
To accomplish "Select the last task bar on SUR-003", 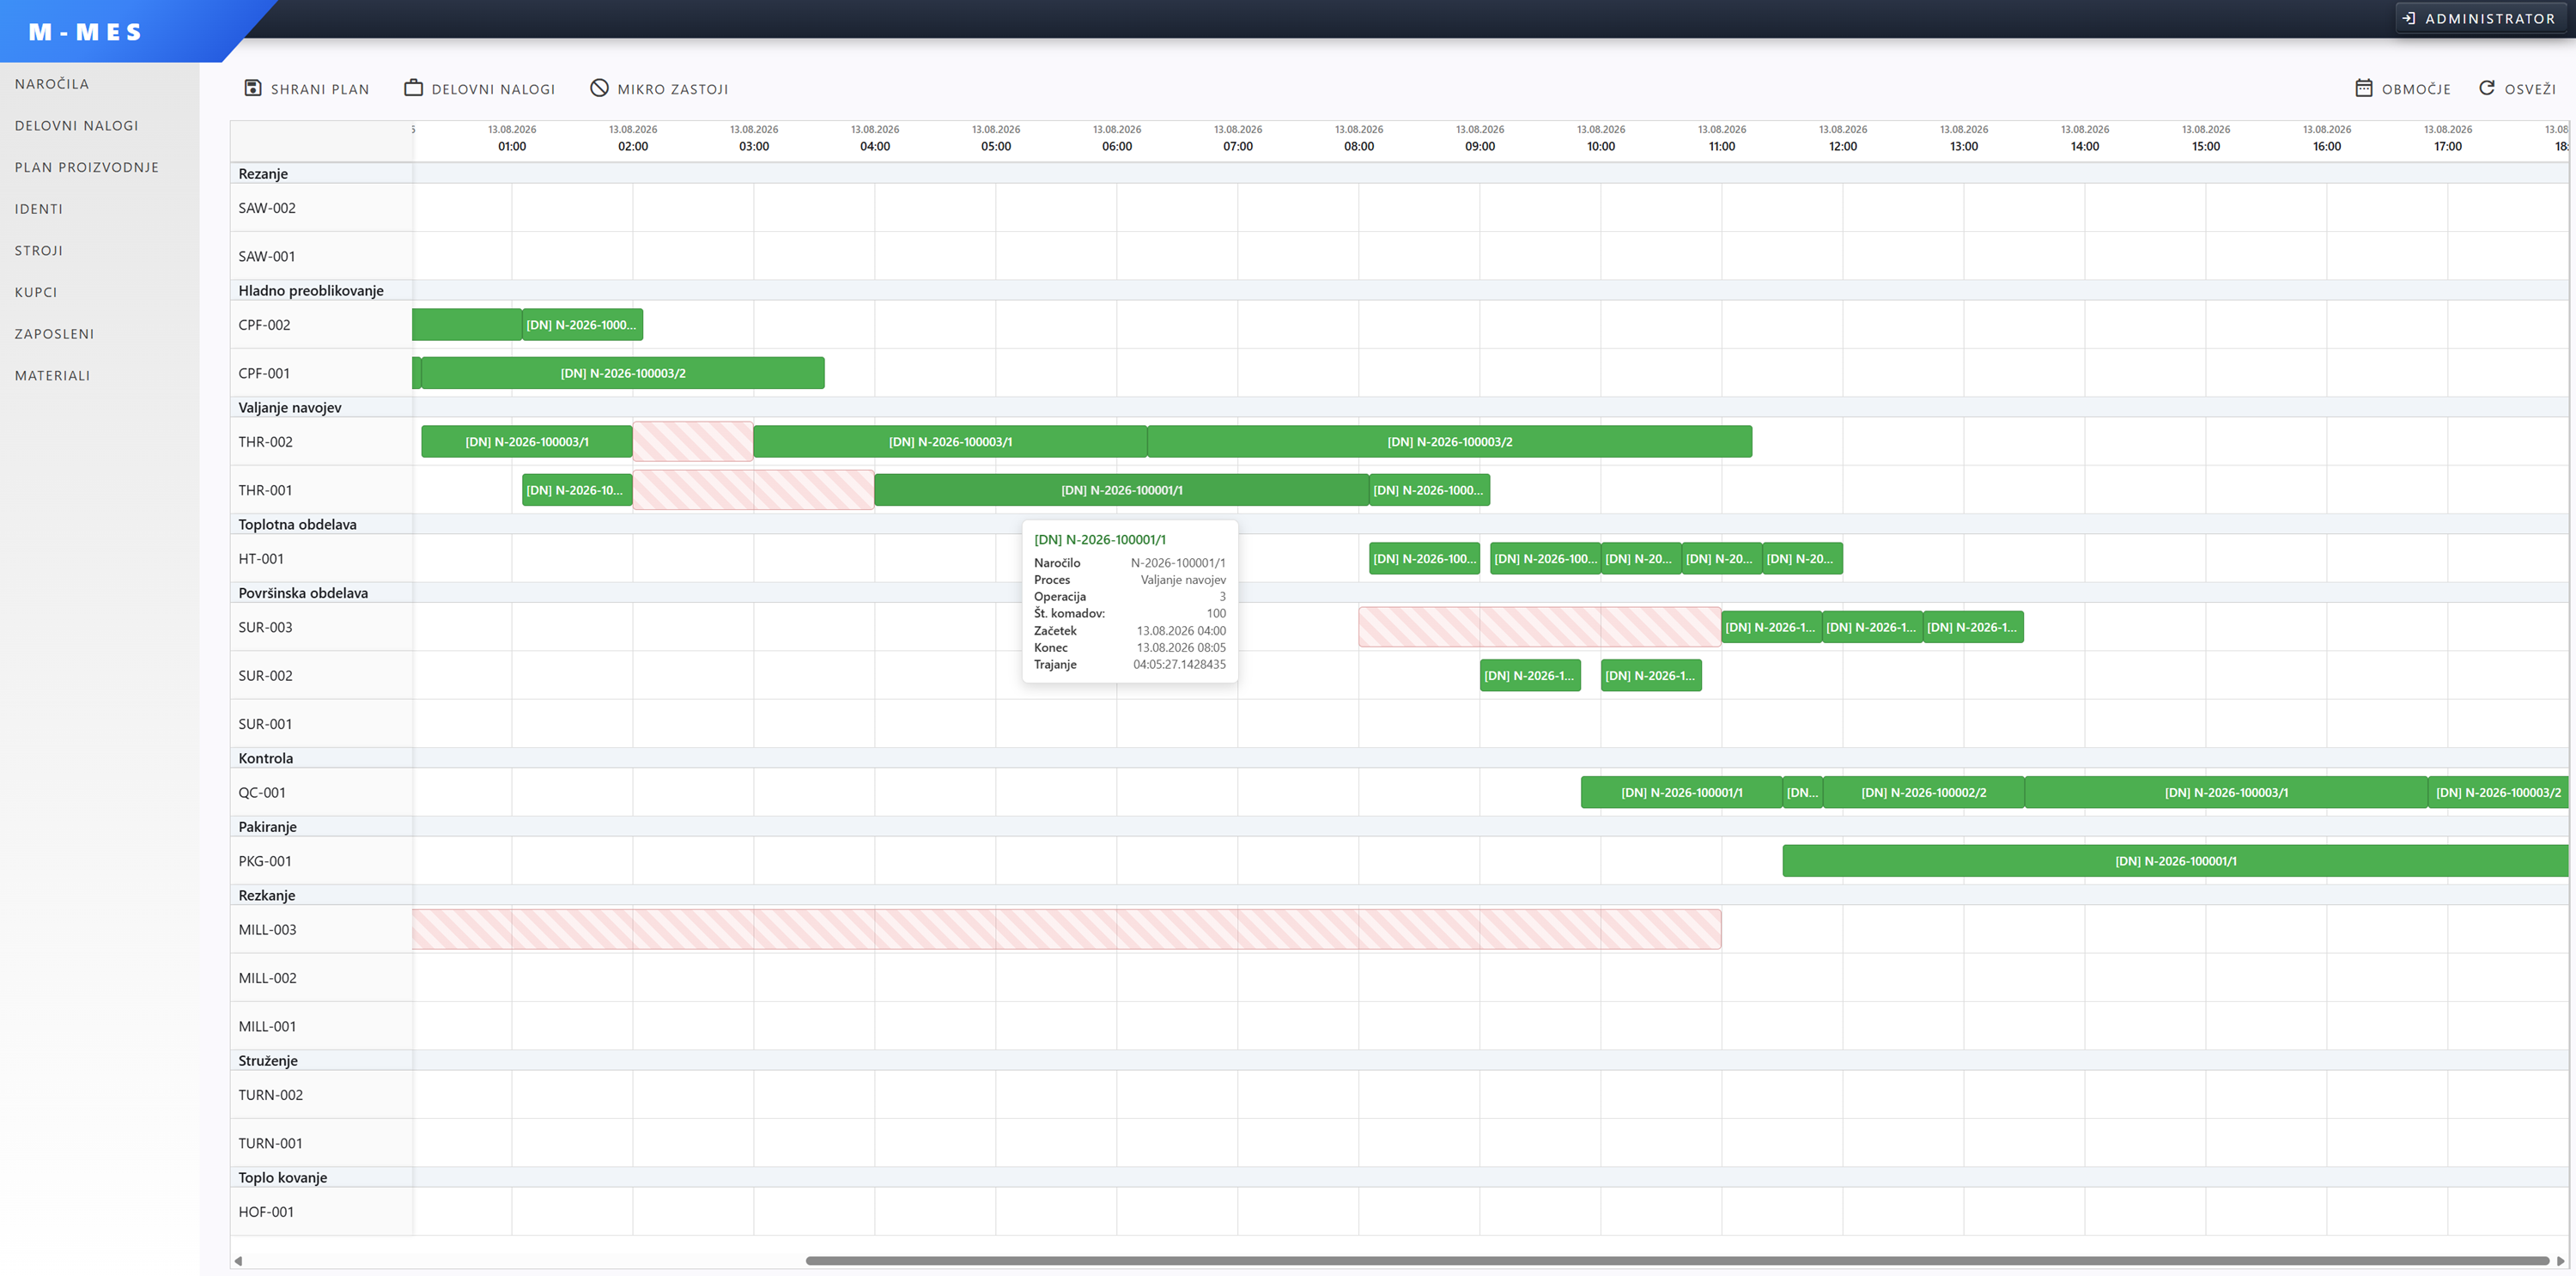I will click(1973, 627).
